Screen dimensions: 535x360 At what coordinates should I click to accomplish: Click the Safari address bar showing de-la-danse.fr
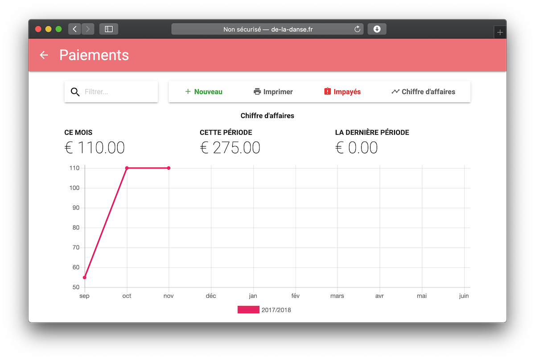pyautogui.click(x=267, y=29)
